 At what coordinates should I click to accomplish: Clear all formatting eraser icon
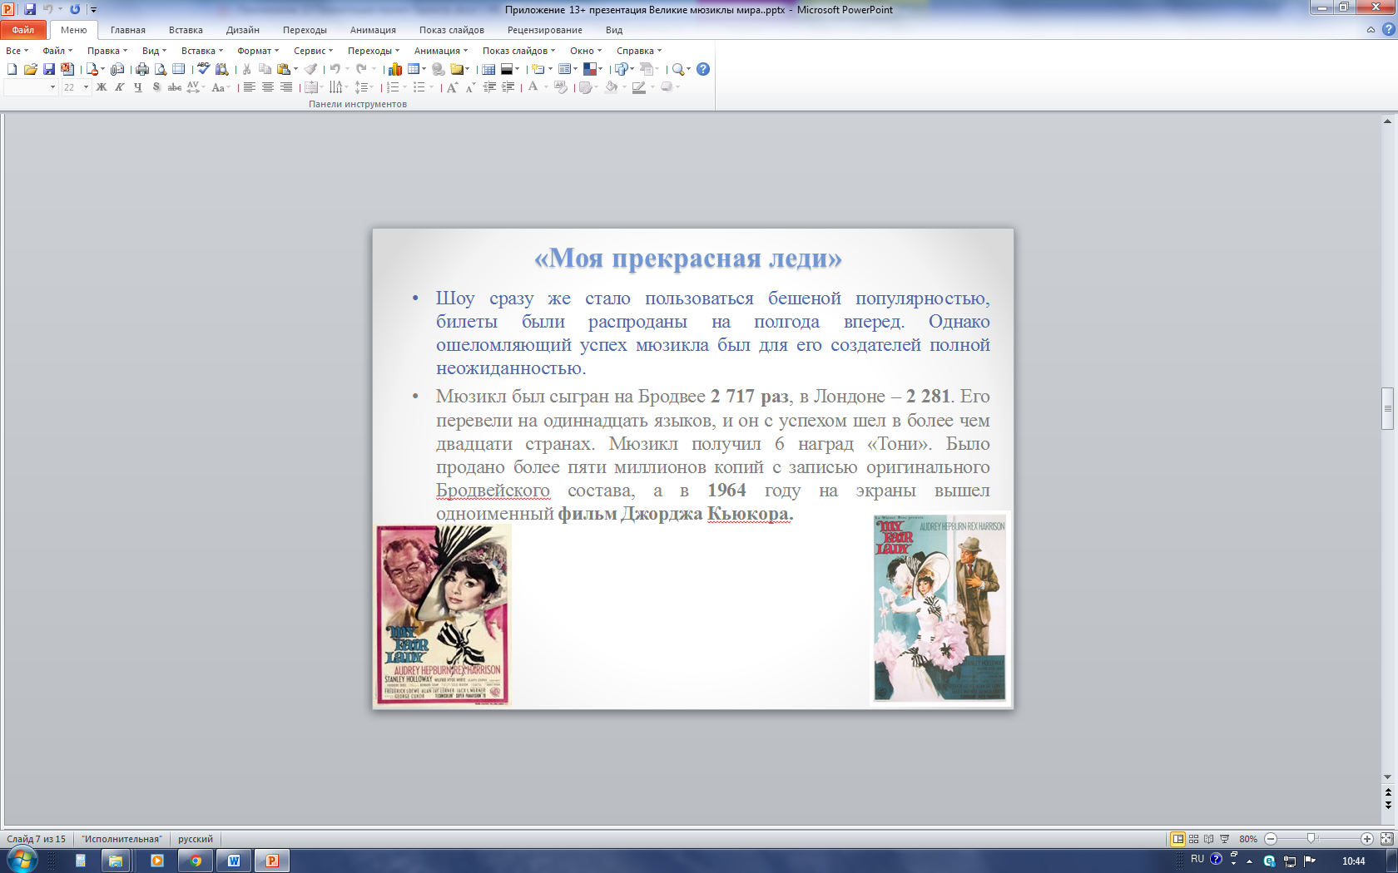point(560,87)
